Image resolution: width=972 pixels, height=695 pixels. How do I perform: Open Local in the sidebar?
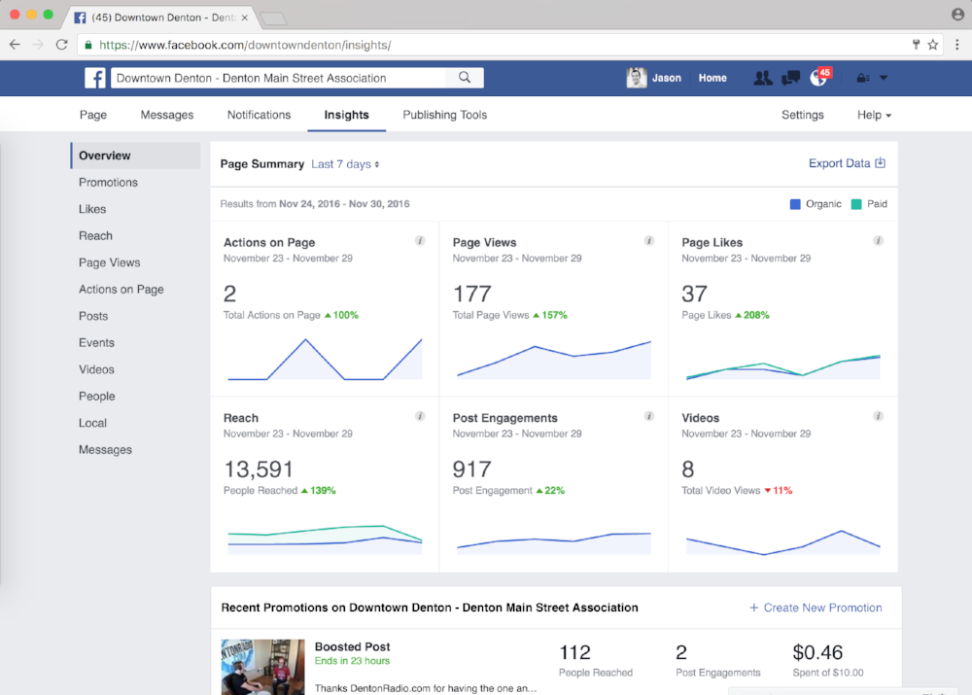(92, 422)
